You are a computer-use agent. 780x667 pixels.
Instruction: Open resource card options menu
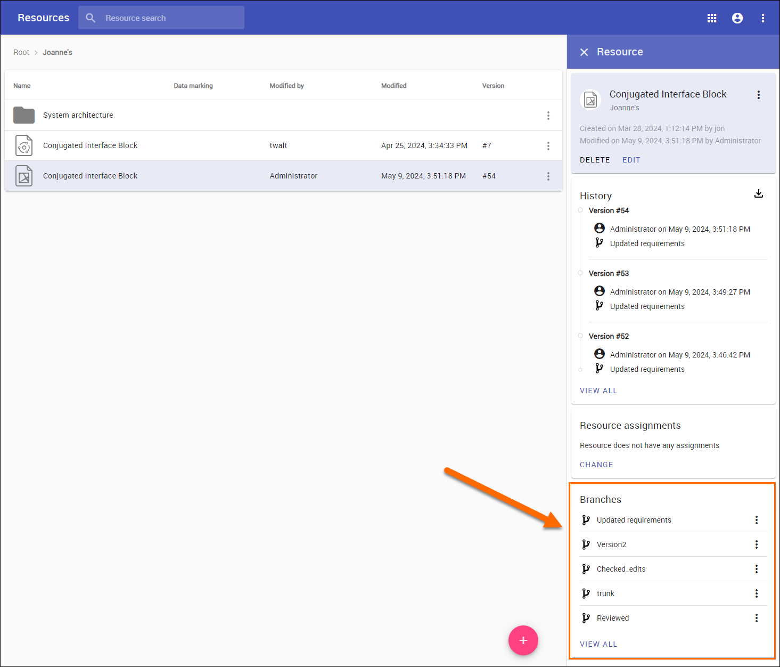759,95
